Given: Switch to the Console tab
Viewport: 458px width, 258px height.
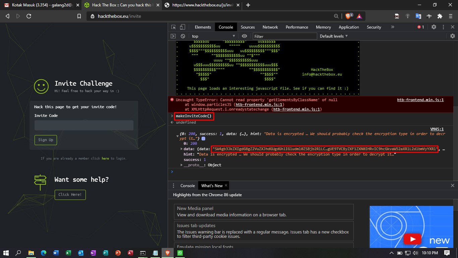Looking at the screenshot, I should click(x=226, y=27).
